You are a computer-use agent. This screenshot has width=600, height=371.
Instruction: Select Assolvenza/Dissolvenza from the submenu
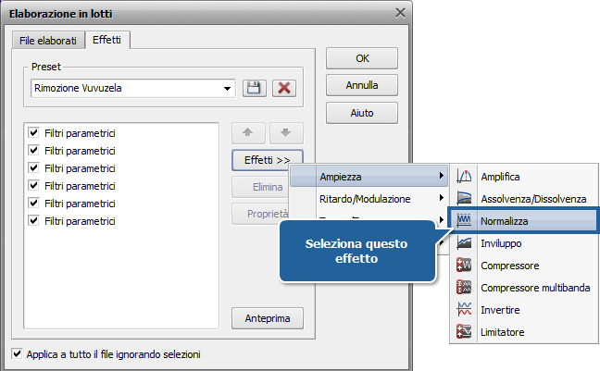[523, 199]
